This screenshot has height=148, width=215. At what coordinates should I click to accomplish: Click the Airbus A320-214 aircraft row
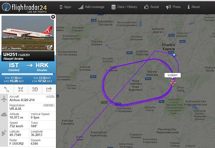point(32,98)
